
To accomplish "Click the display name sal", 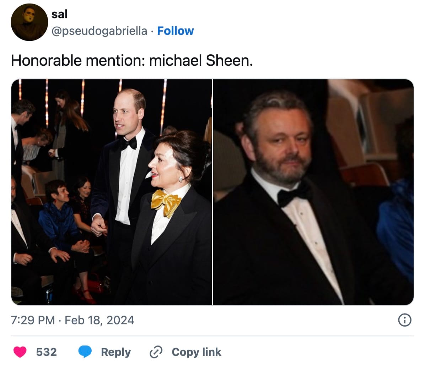I will 59,14.
